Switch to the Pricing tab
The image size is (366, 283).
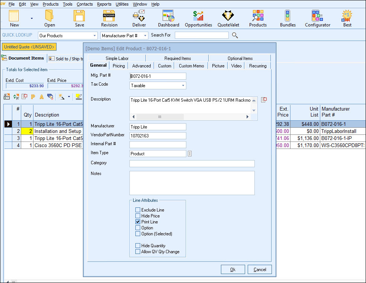pyautogui.click(x=119, y=66)
